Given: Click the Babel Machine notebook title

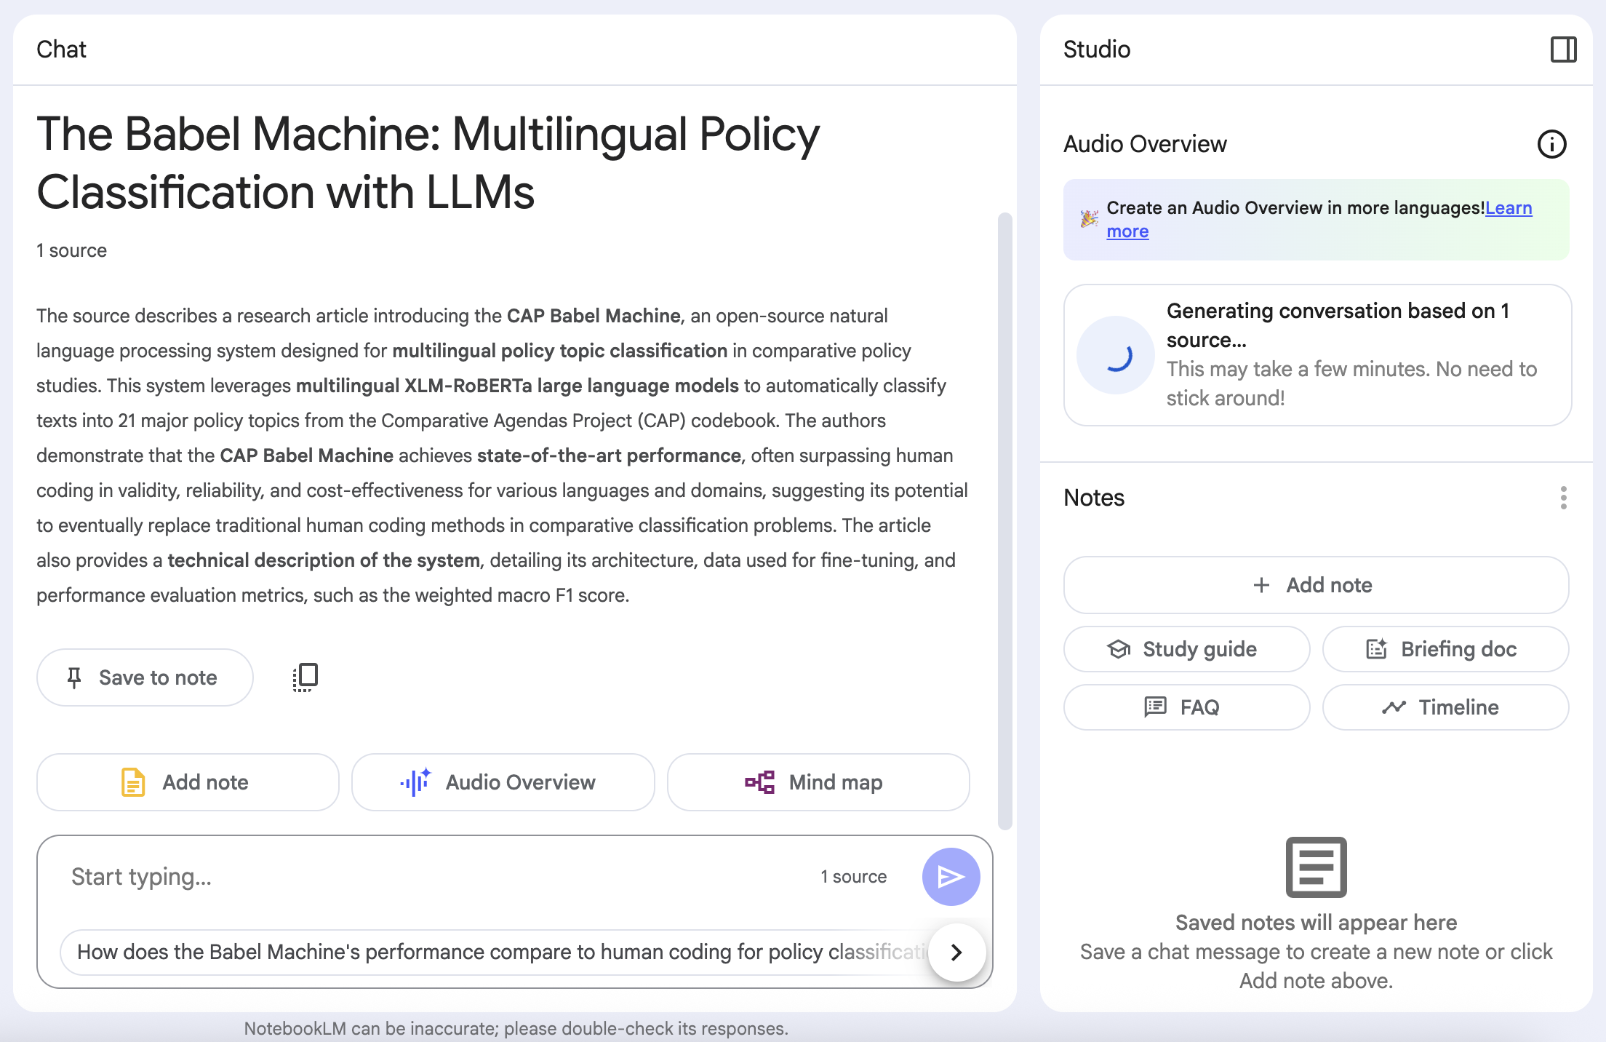Looking at the screenshot, I should coord(429,163).
